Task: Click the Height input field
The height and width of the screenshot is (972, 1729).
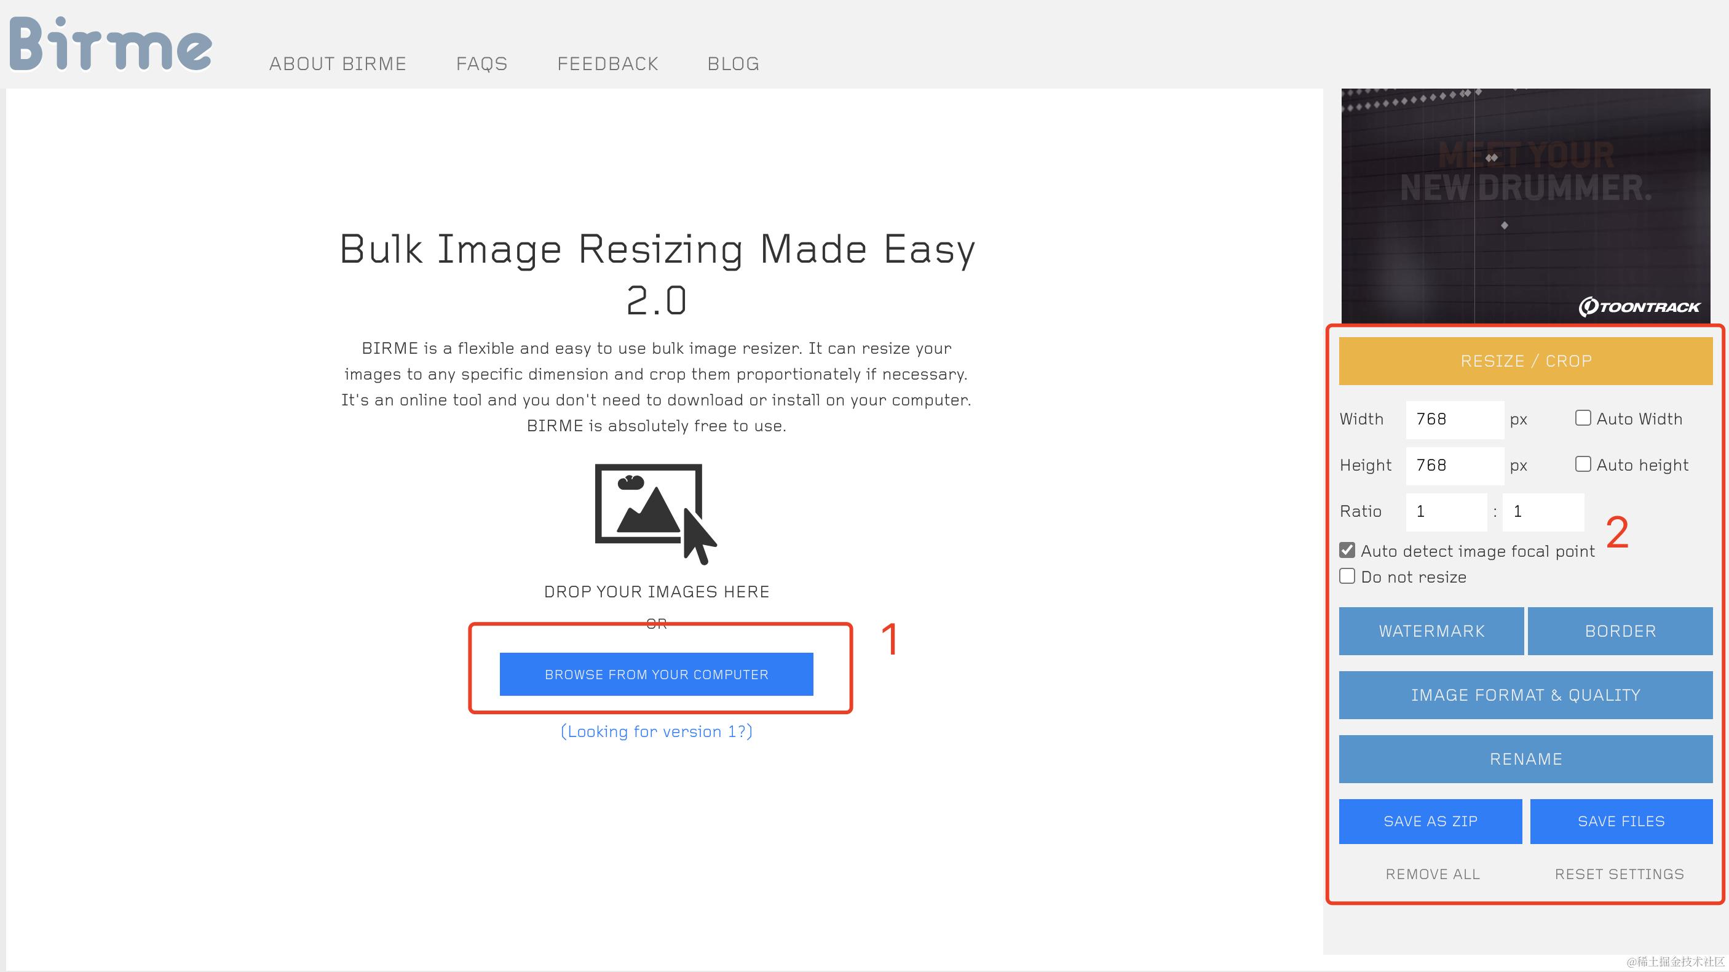Action: pyautogui.click(x=1455, y=466)
